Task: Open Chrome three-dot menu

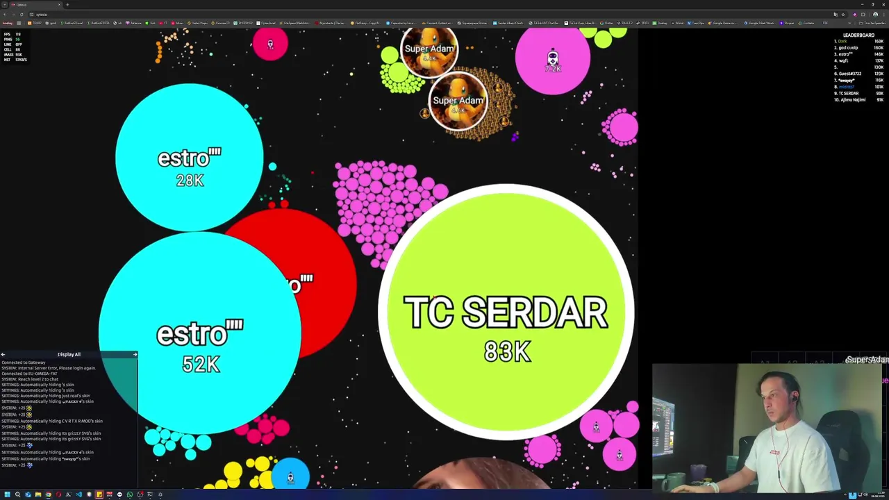Action: 883,15
